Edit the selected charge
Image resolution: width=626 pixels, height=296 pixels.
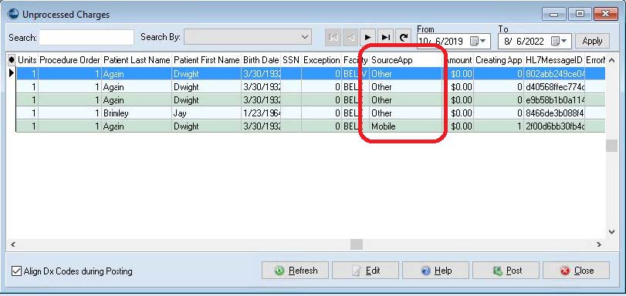(365, 271)
